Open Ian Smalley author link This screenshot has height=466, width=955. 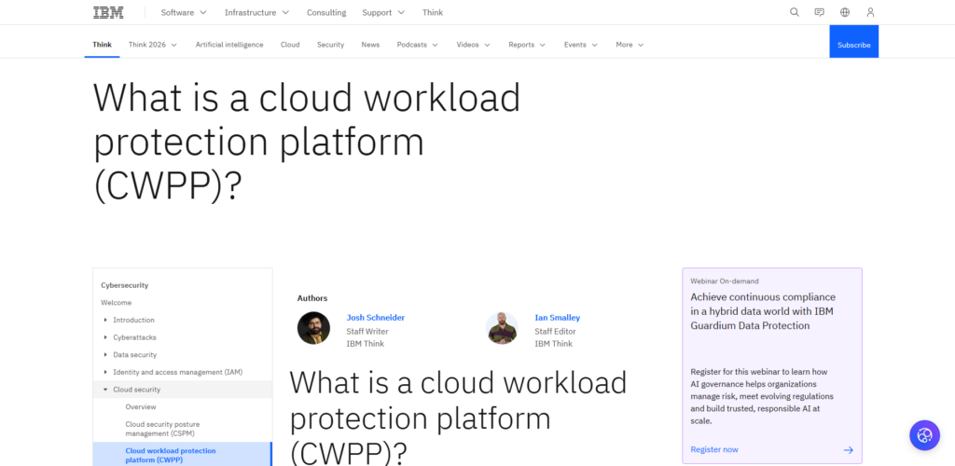coord(558,318)
